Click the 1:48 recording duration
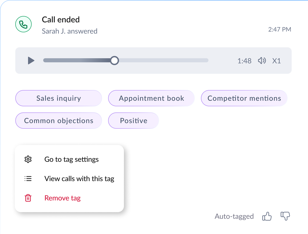 (244, 61)
